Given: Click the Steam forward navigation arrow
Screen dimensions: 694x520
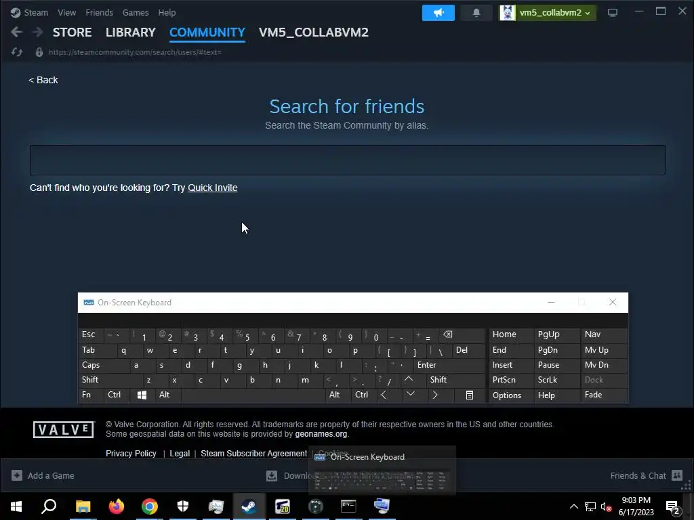Looking at the screenshot, I should 38,32.
